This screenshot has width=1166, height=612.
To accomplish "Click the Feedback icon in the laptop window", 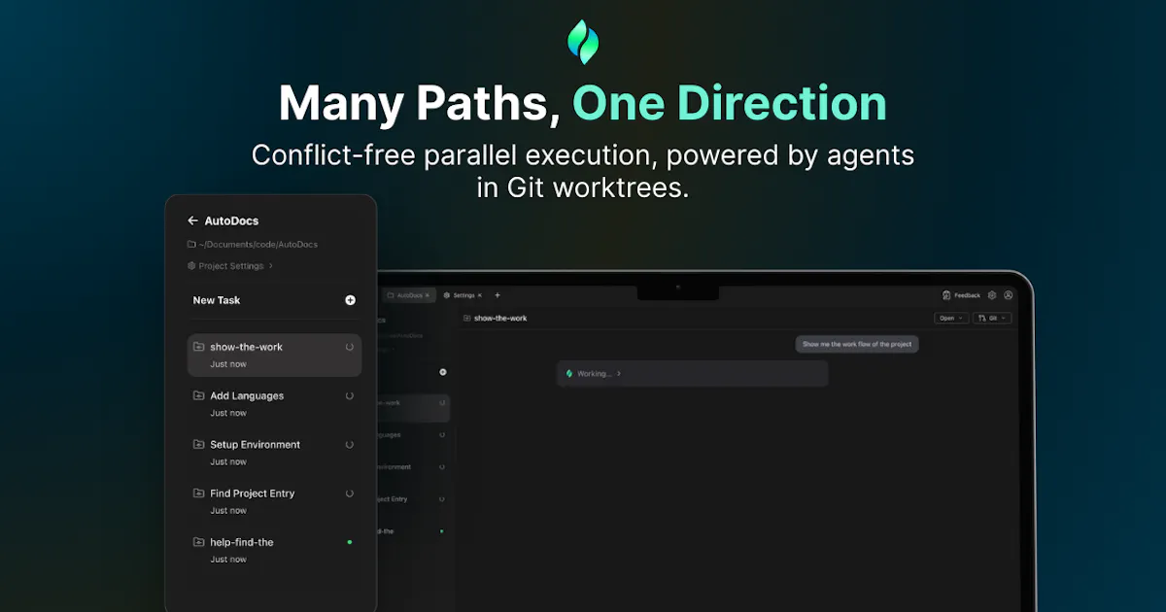I will click(x=946, y=295).
